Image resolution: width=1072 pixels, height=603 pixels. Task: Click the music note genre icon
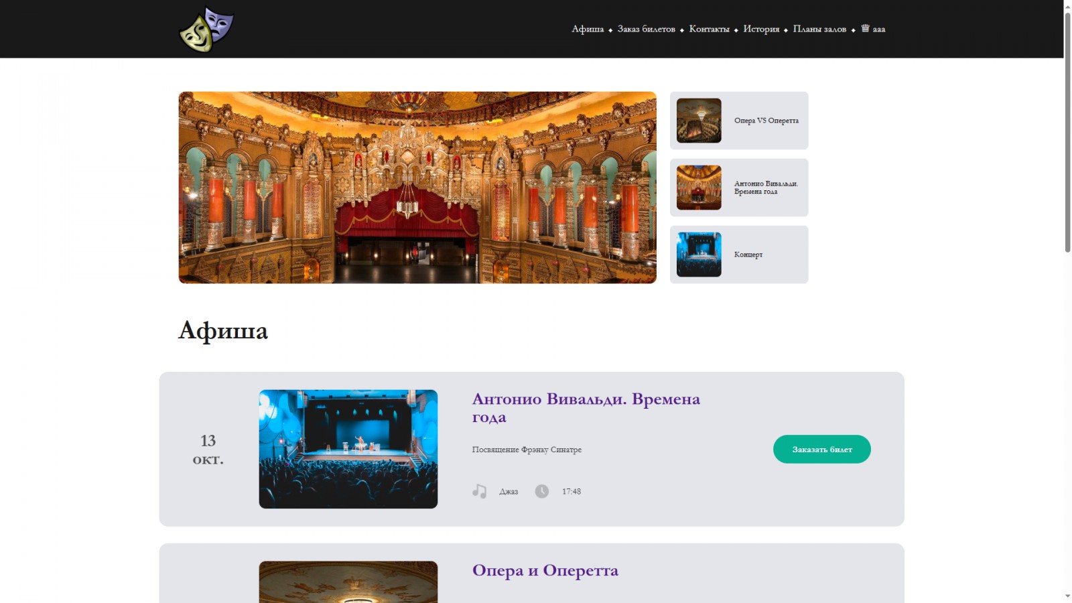[479, 491]
